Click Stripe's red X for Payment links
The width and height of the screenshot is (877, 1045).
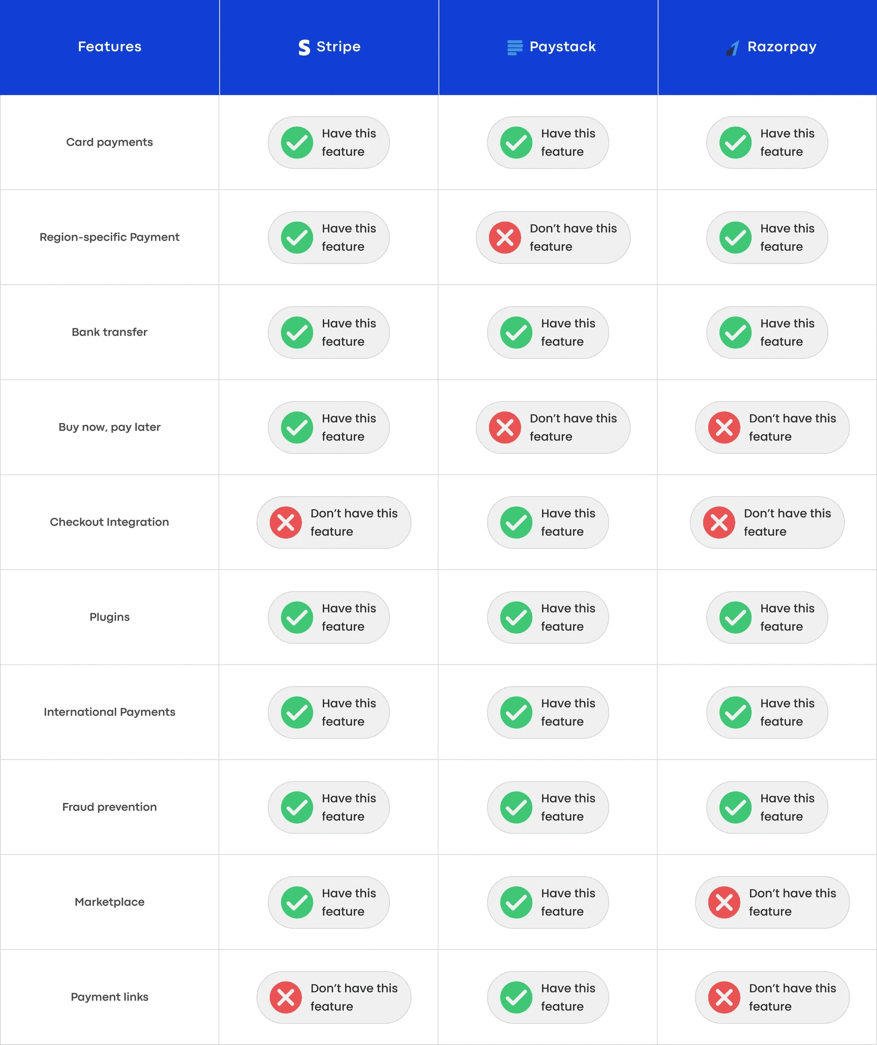[286, 997]
